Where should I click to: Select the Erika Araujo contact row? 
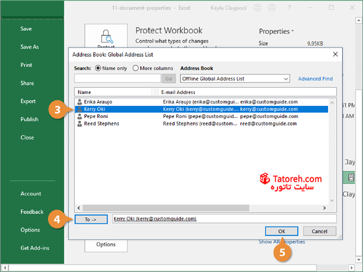(x=201, y=102)
